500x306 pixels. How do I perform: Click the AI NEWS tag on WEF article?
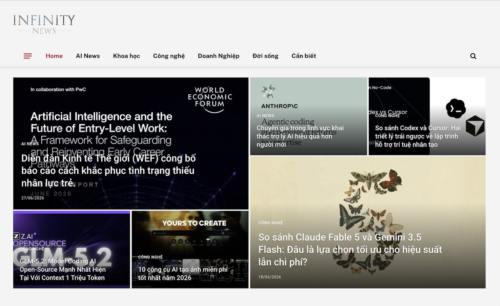(x=30, y=144)
